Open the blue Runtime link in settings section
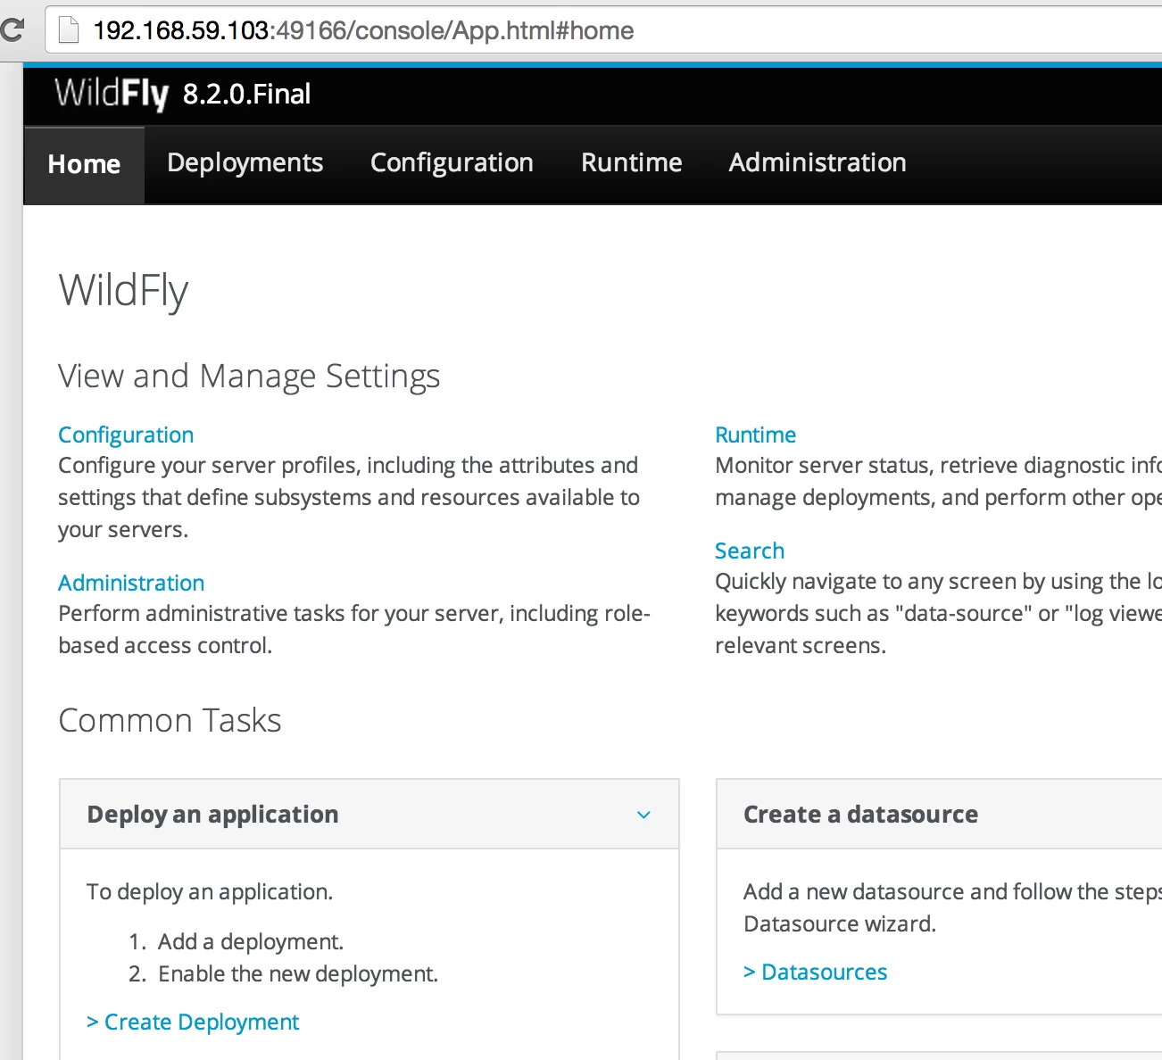The height and width of the screenshot is (1060, 1162). (x=756, y=435)
